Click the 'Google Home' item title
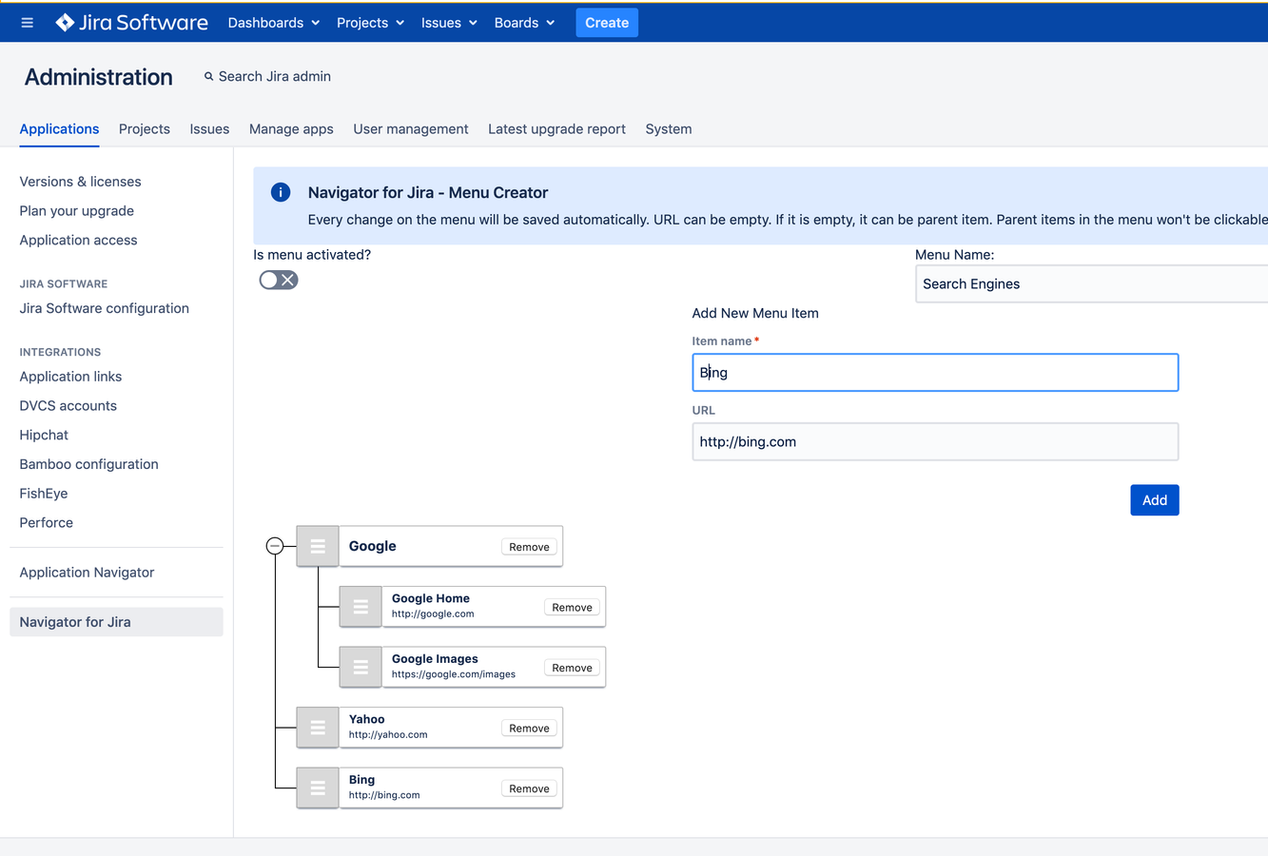The width and height of the screenshot is (1268, 856). [431, 598]
